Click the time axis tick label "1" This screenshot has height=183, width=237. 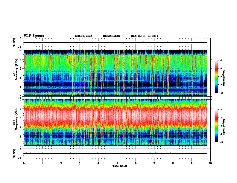42,163
